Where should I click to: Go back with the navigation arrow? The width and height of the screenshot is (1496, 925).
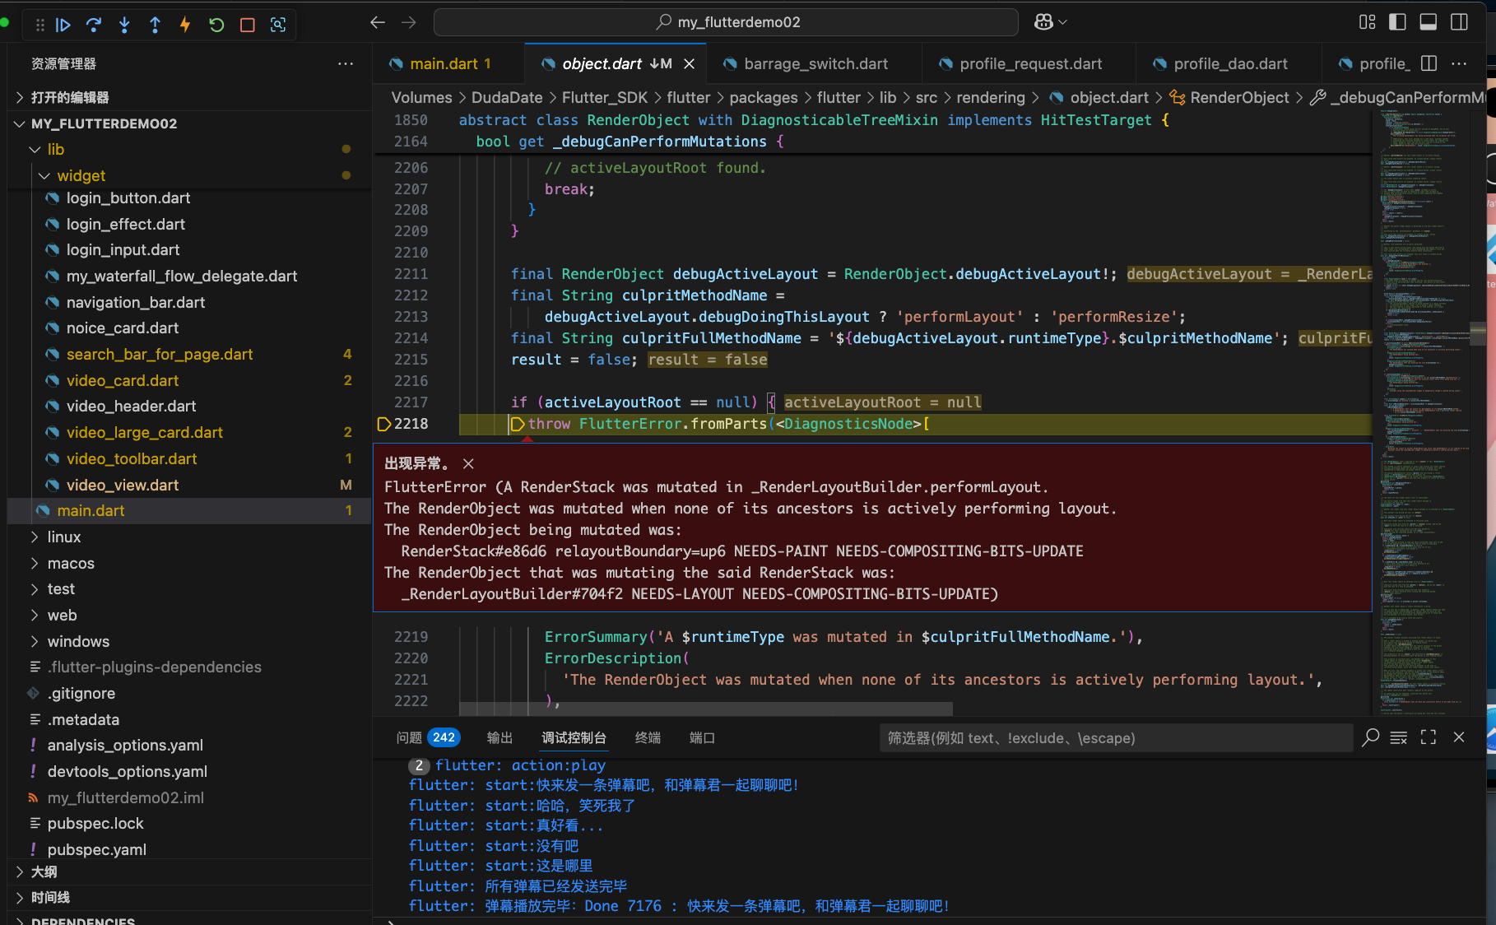point(378,22)
